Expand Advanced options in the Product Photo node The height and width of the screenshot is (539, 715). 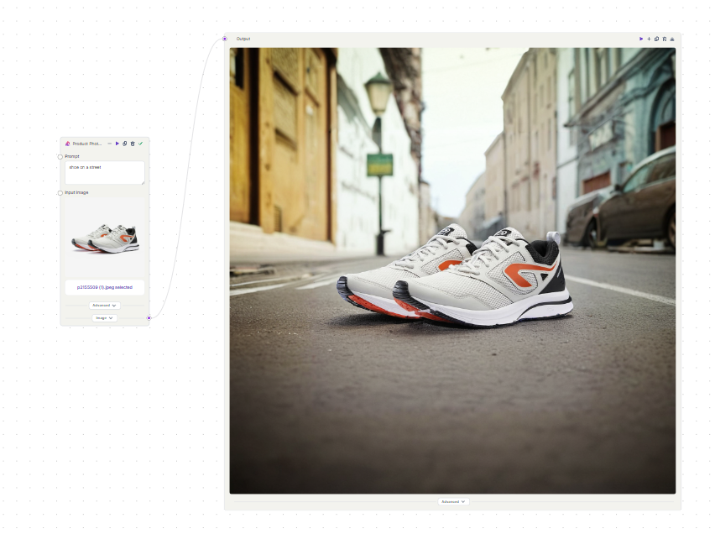tap(104, 306)
